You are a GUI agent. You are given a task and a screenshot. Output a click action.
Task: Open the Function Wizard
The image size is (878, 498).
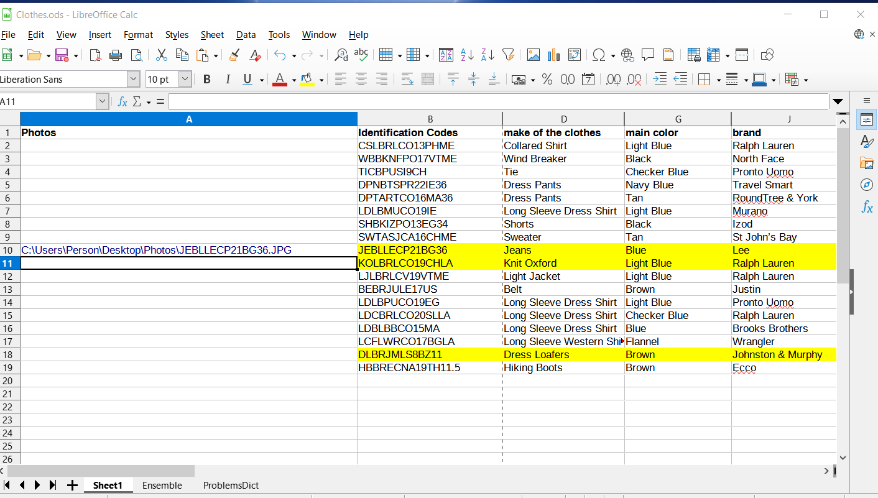pos(122,101)
